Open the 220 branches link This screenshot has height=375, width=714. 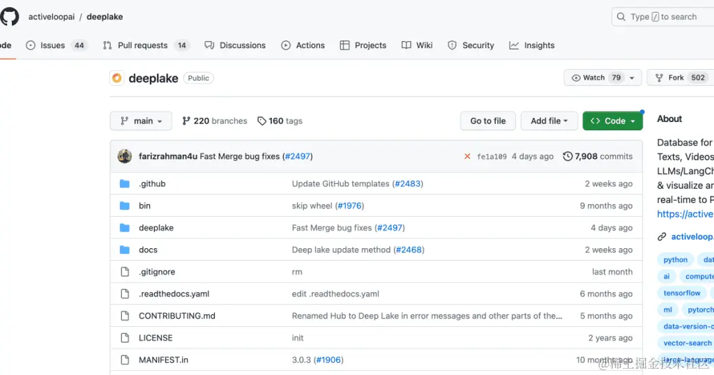click(215, 121)
